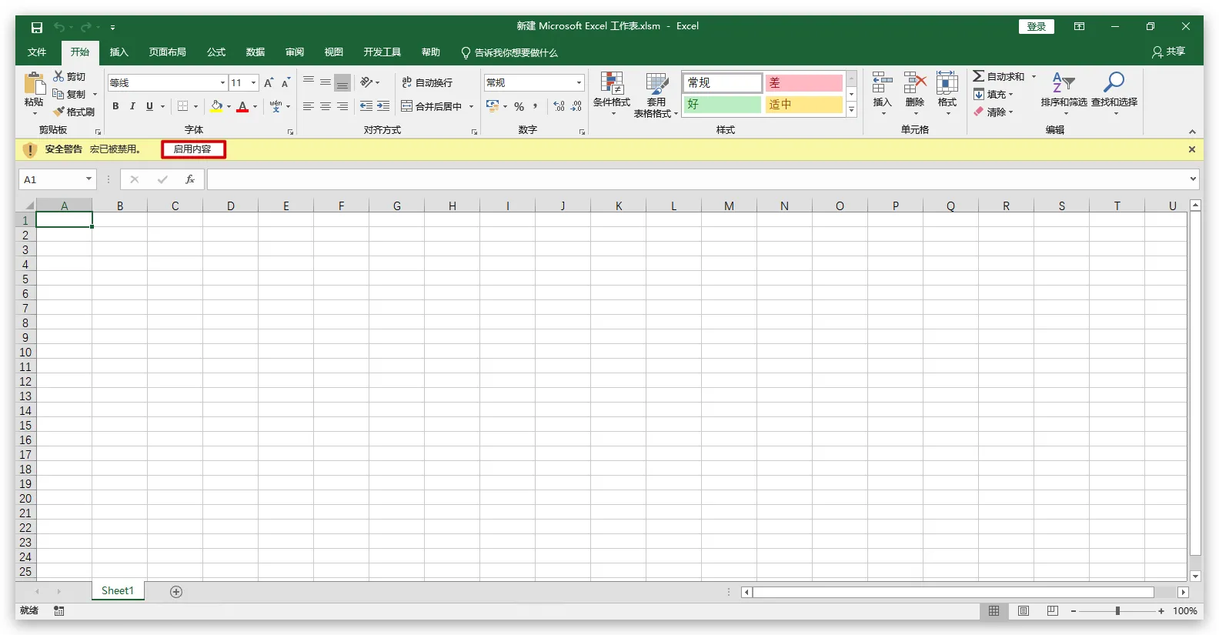Viewport: 1219px width, 635px height.
Task: Switch to the 公式 ribbon tab
Action: [216, 52]
